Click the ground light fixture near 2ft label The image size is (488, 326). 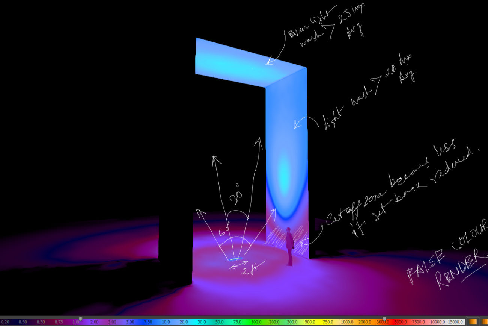point(235,259)
